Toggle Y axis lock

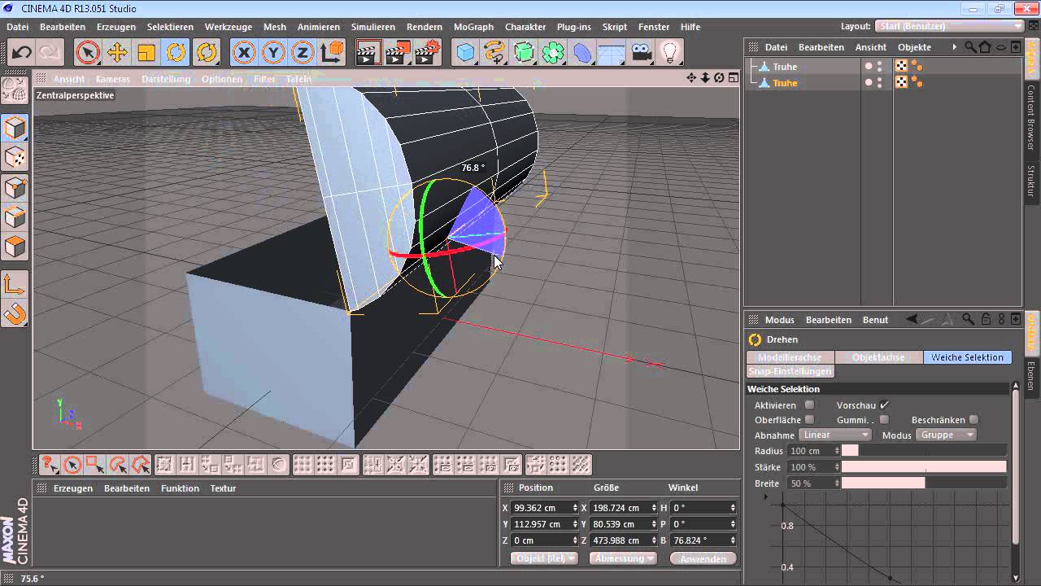point(273,54)
